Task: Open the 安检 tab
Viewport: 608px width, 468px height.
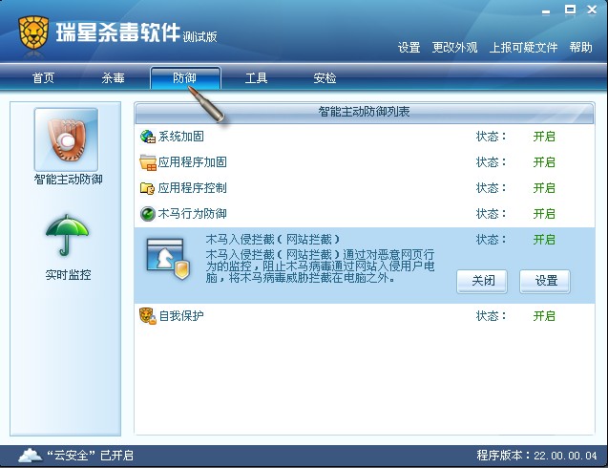Action: [x=325, y=78]
